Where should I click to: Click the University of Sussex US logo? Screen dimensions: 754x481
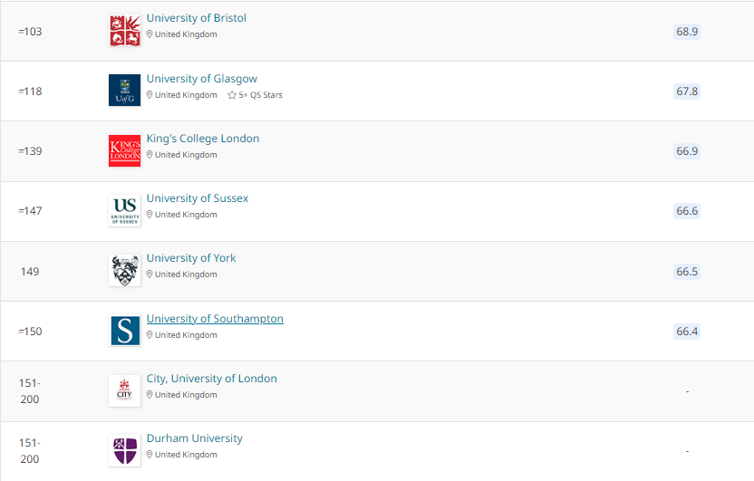pos(124,210)
